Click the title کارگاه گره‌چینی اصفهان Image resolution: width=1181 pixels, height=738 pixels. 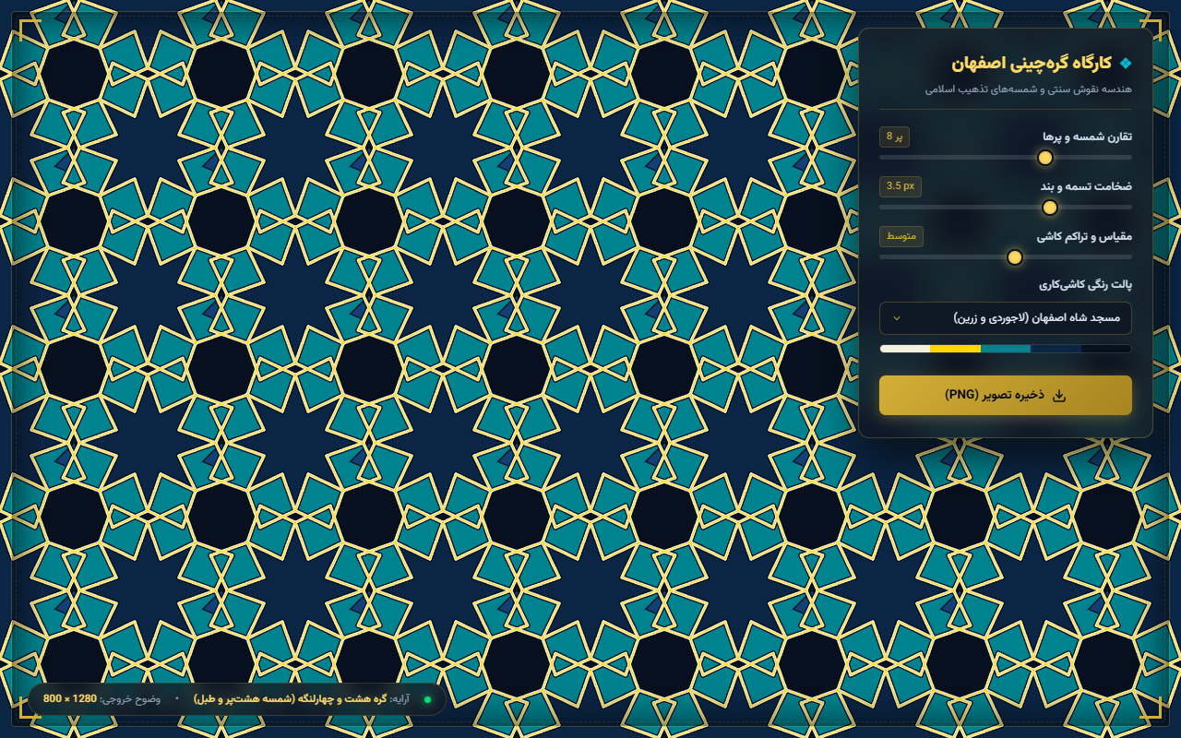pyautogui.click(x=1032, y=64)
